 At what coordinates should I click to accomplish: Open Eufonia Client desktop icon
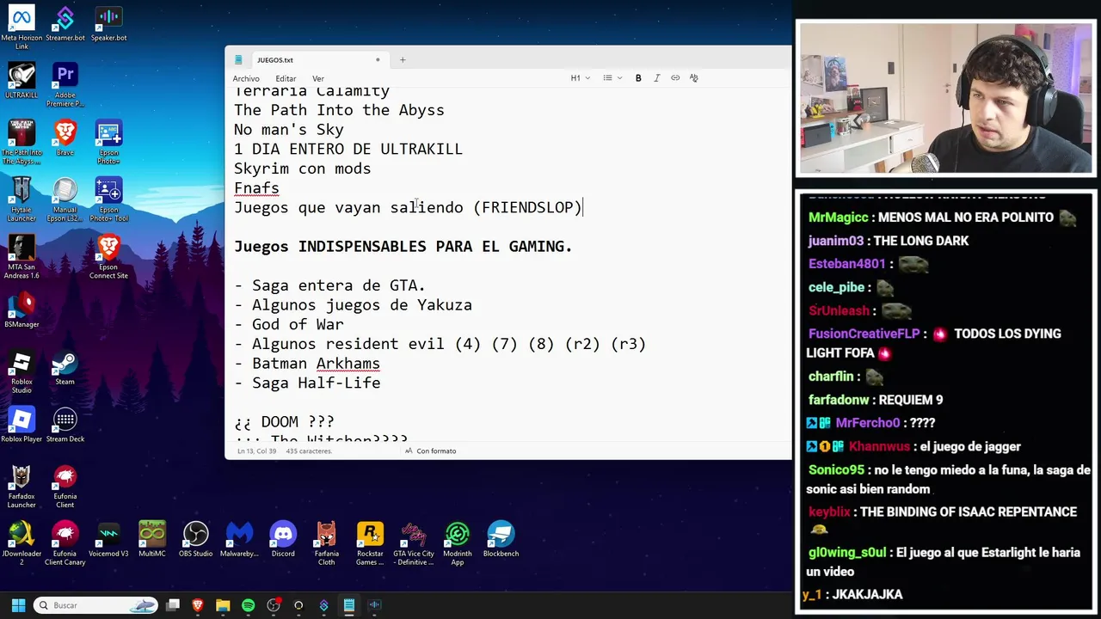click(65, 486)
